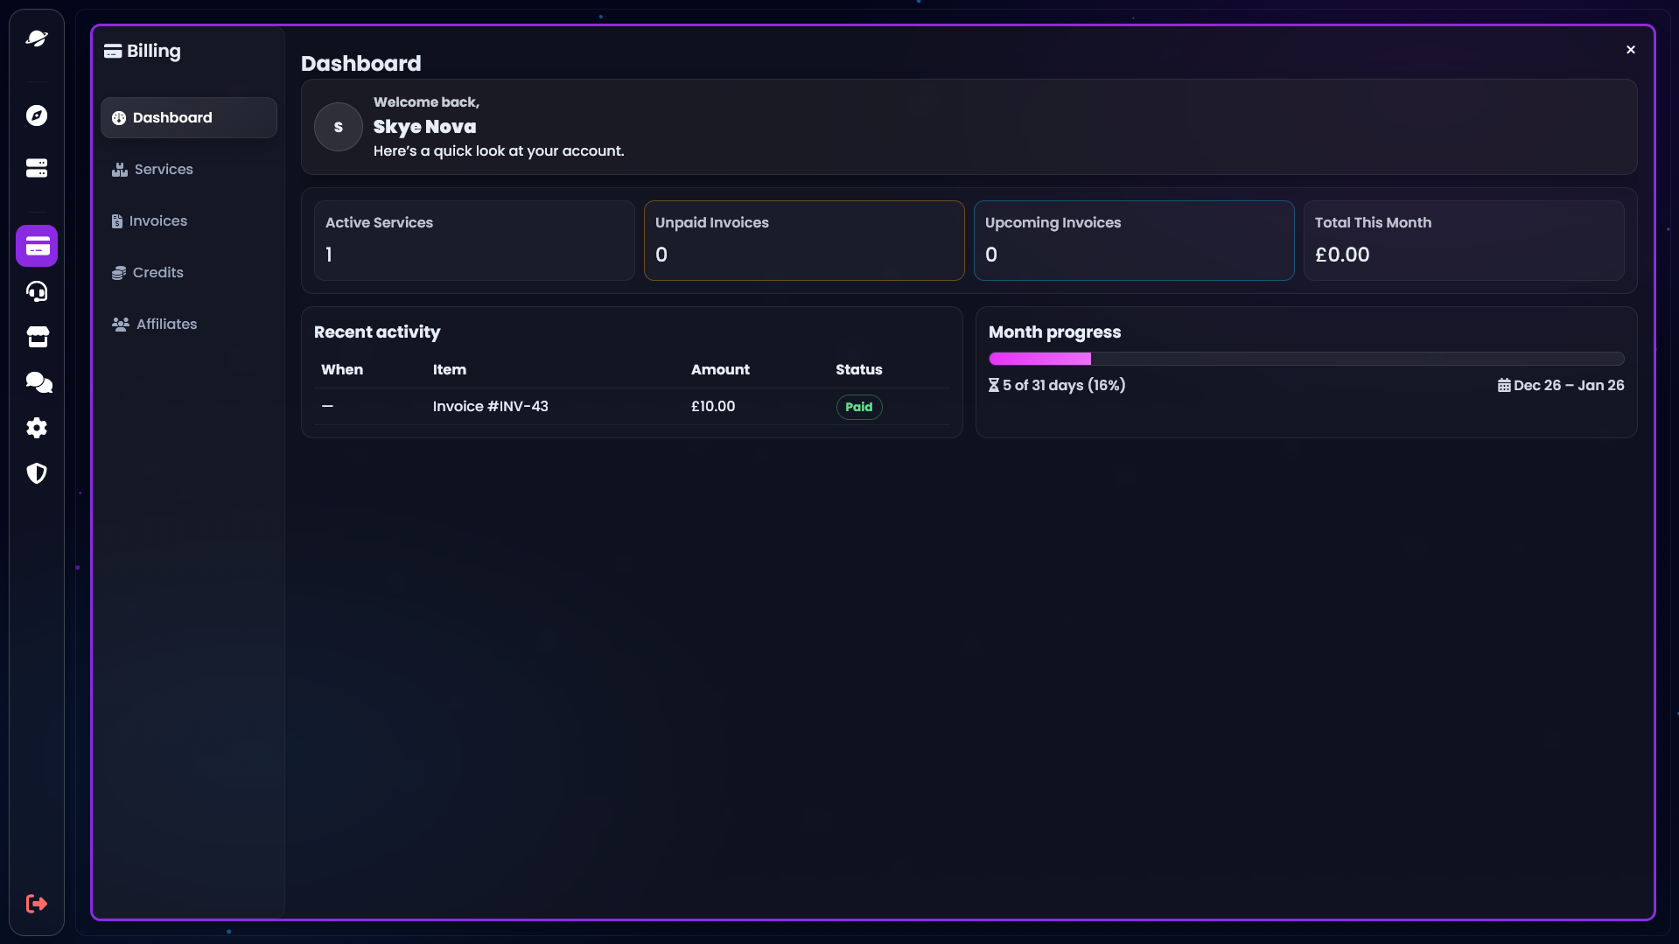1679x944 pixels.
Task: Open the support headset icon
Action: [37, 291]
